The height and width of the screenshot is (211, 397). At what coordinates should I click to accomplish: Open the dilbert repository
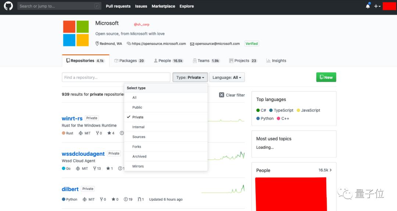coord(70,189)
